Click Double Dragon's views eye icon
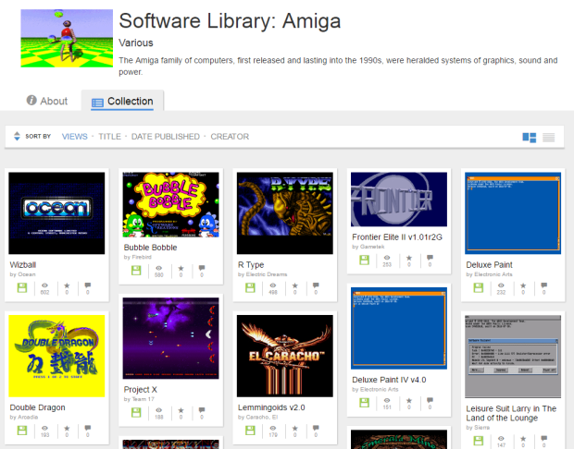The height and width of the screenshot is (449, 574). tap(44, 428)
